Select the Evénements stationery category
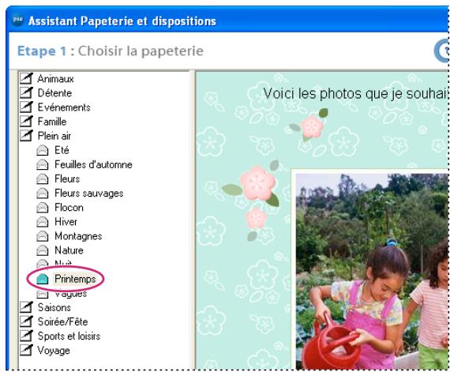Image resolution: width=450 pixels, height=372 pixels. 64,107
